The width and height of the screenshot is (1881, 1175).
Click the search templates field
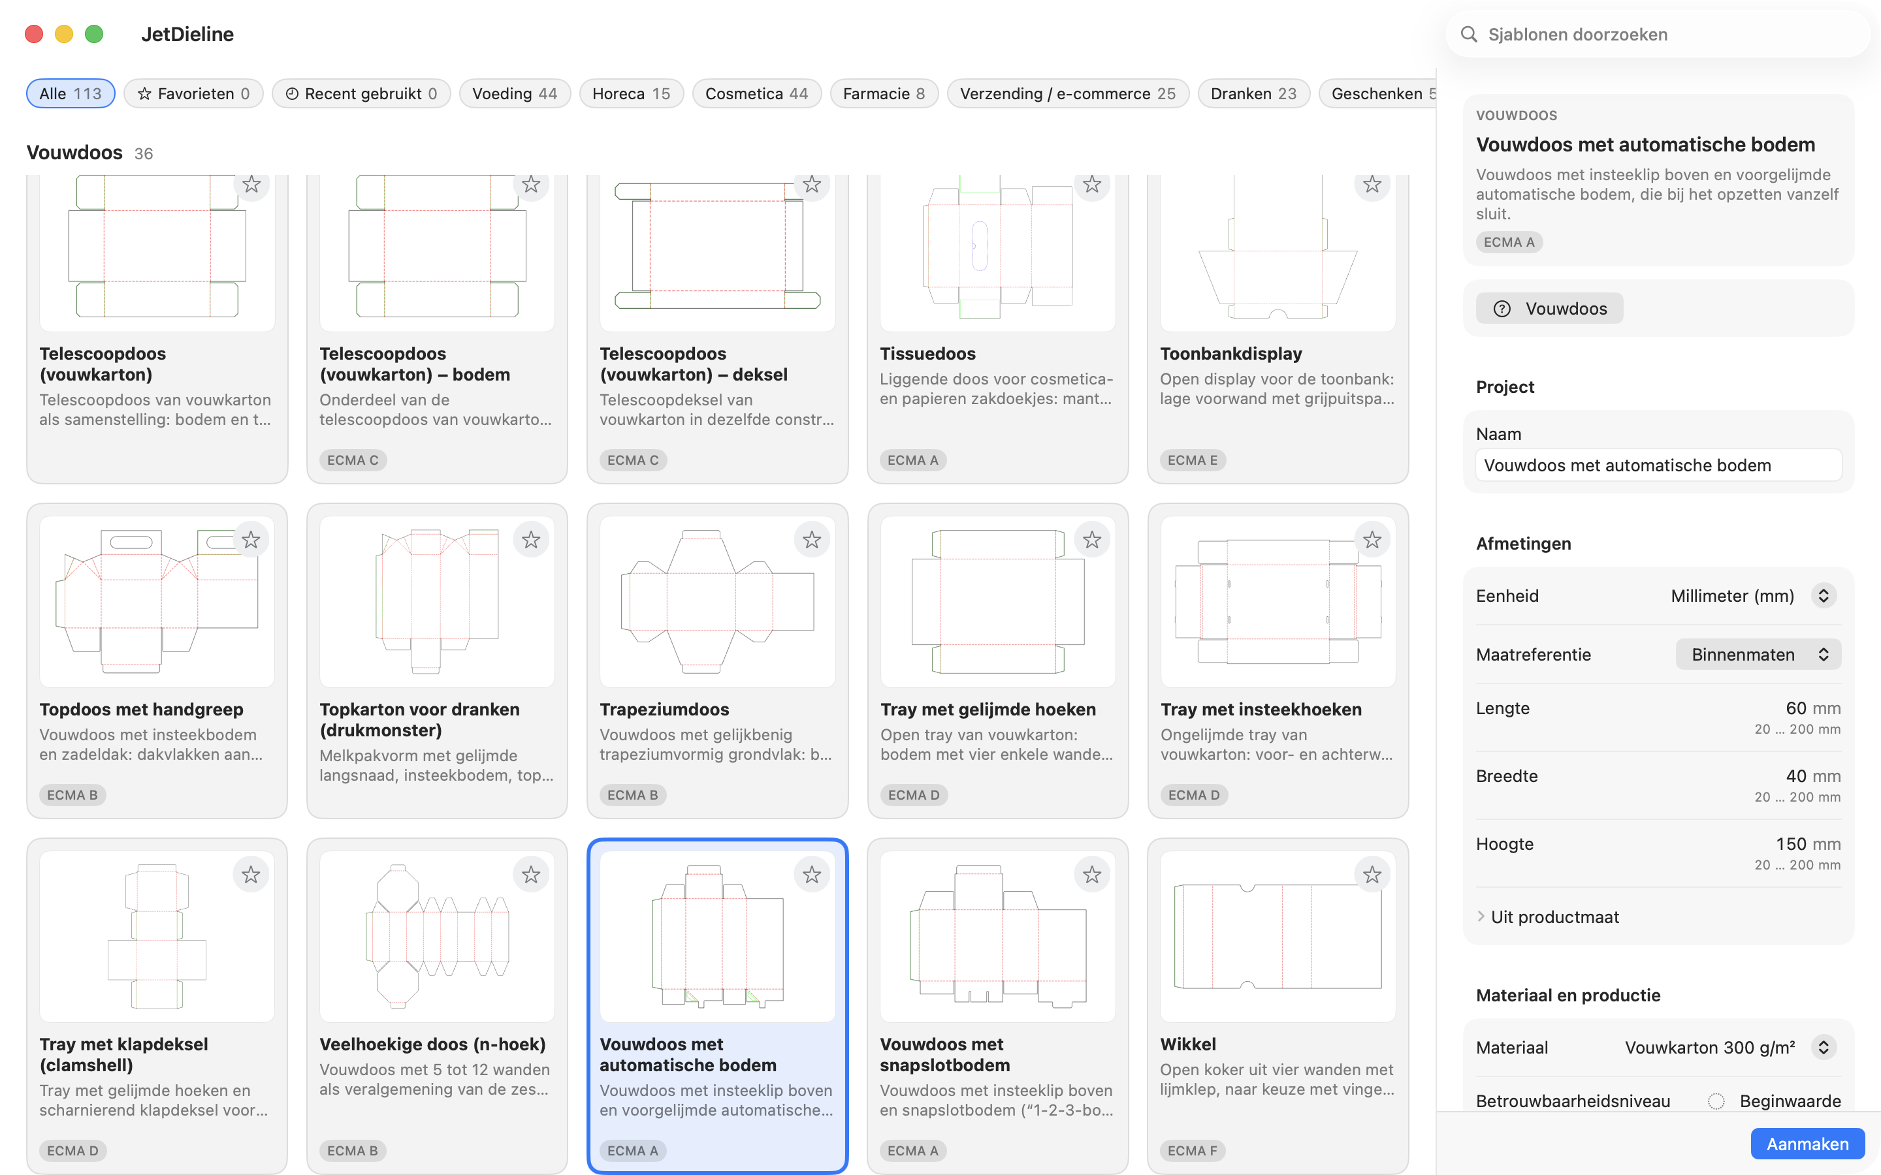pos(1658,34)
